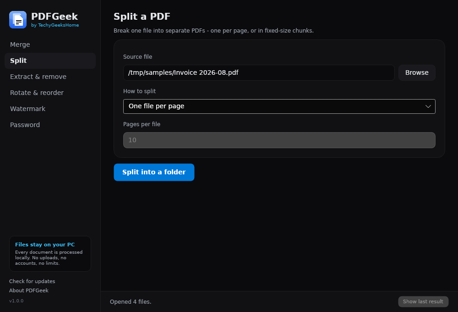Click the Source file path field
Screen dimensions: 458x312
click(x=259, y=72)
